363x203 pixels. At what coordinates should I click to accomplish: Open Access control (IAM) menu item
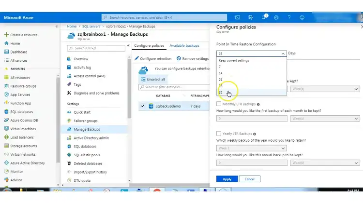tap(90, 76)
